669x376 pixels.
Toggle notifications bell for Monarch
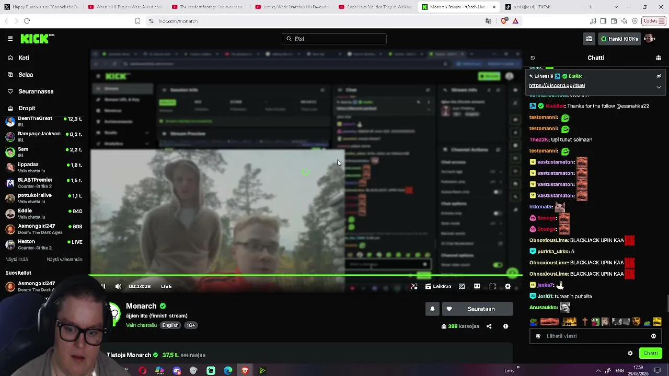click(x=432, y=309)
